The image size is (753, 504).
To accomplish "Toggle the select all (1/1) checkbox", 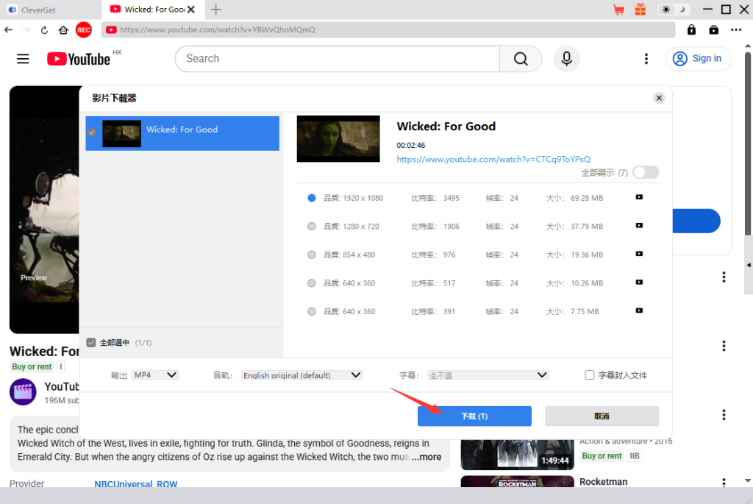I will coord(91,343).
